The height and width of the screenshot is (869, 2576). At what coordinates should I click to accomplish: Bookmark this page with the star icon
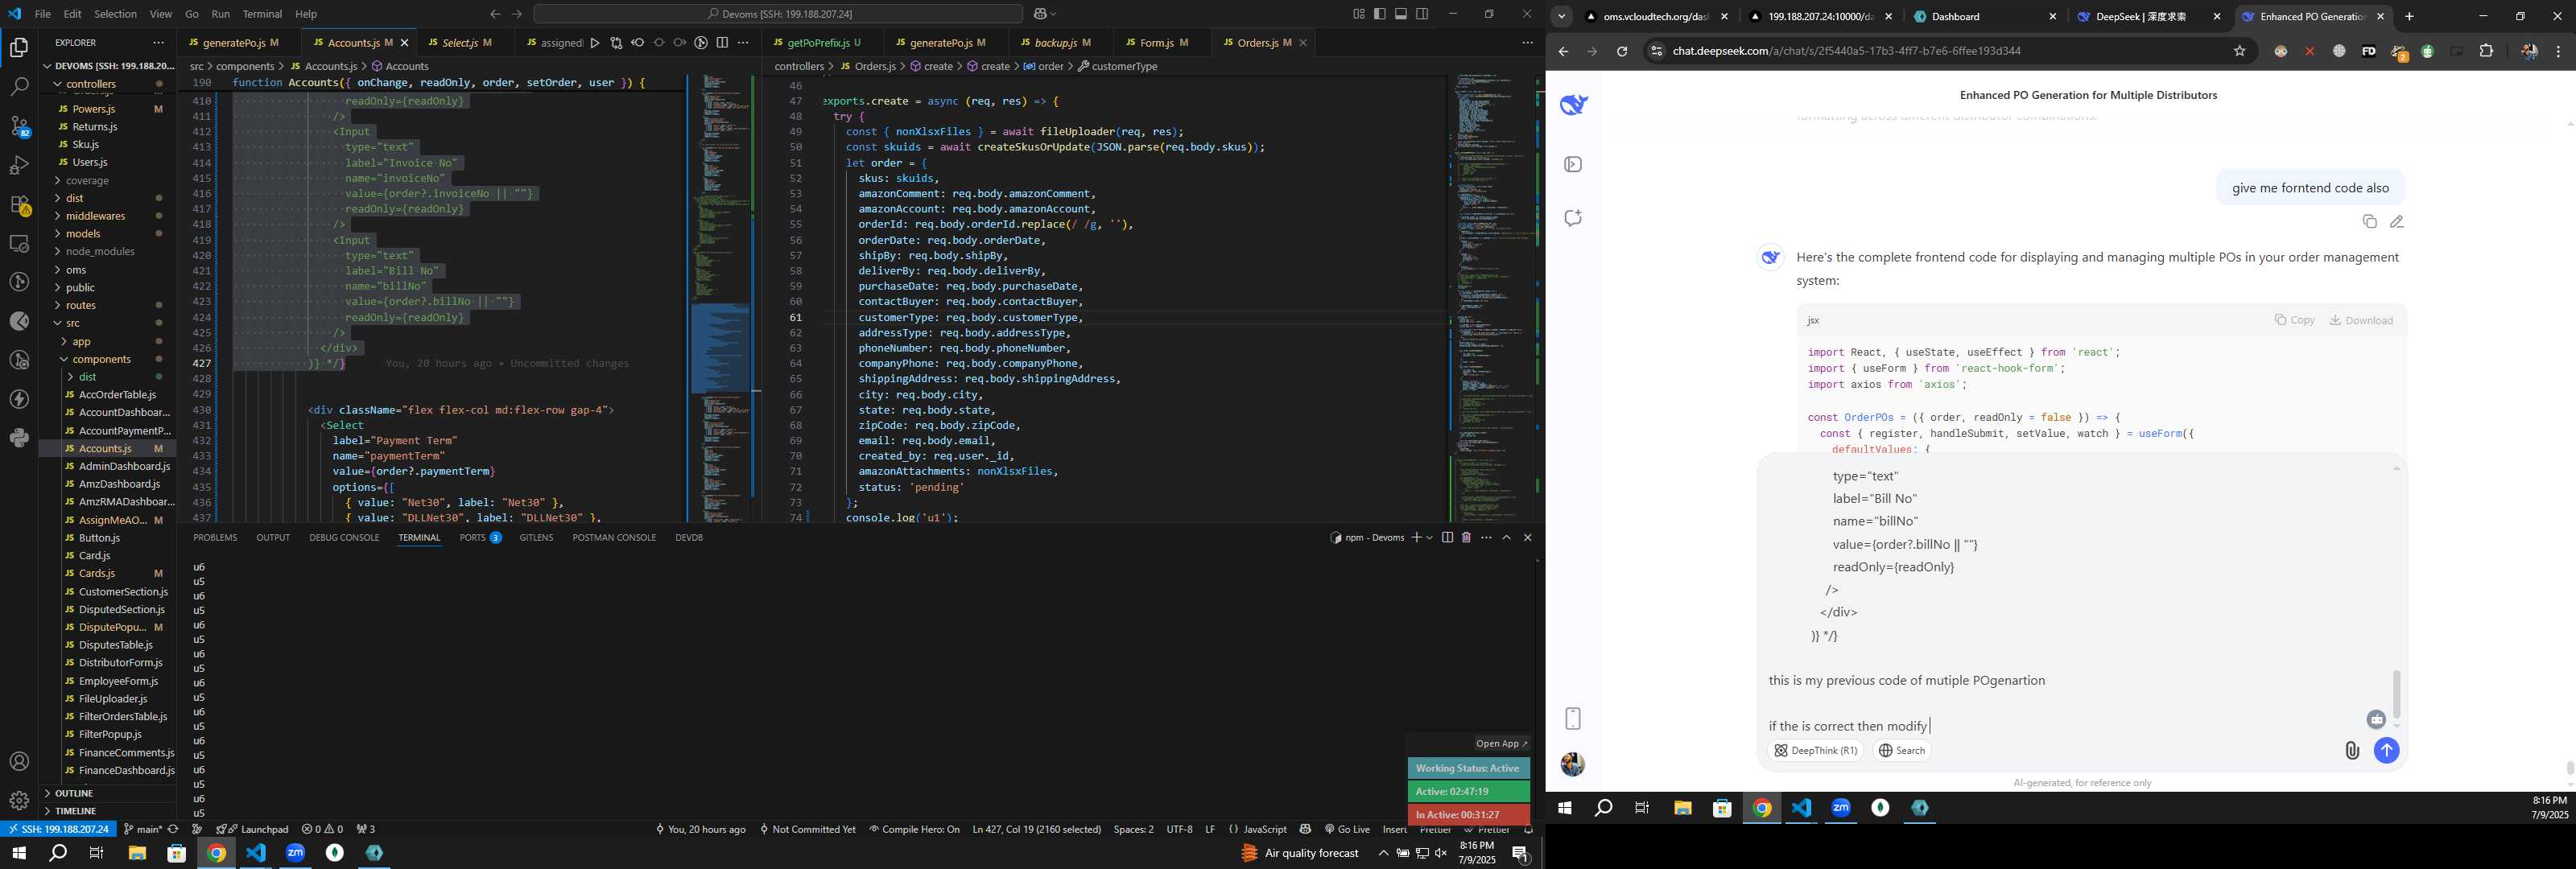[2240, 51]
